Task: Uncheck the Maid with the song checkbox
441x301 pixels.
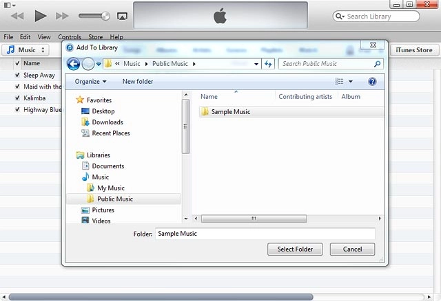Action: (x=17, y=87)
